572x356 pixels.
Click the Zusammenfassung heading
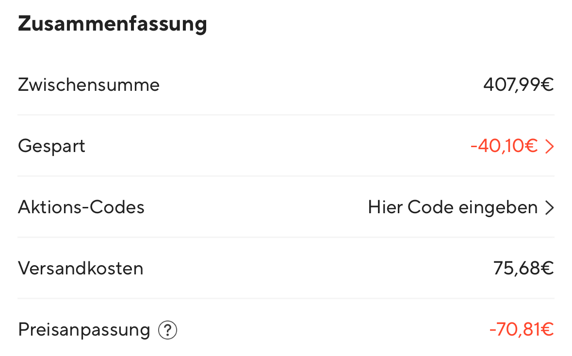click(113, 24)
